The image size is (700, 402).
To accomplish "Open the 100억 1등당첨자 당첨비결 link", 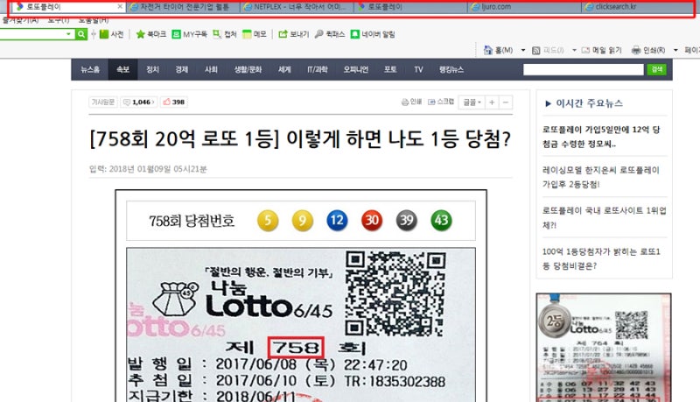I will pyautogui.click(x=601, y=258).
